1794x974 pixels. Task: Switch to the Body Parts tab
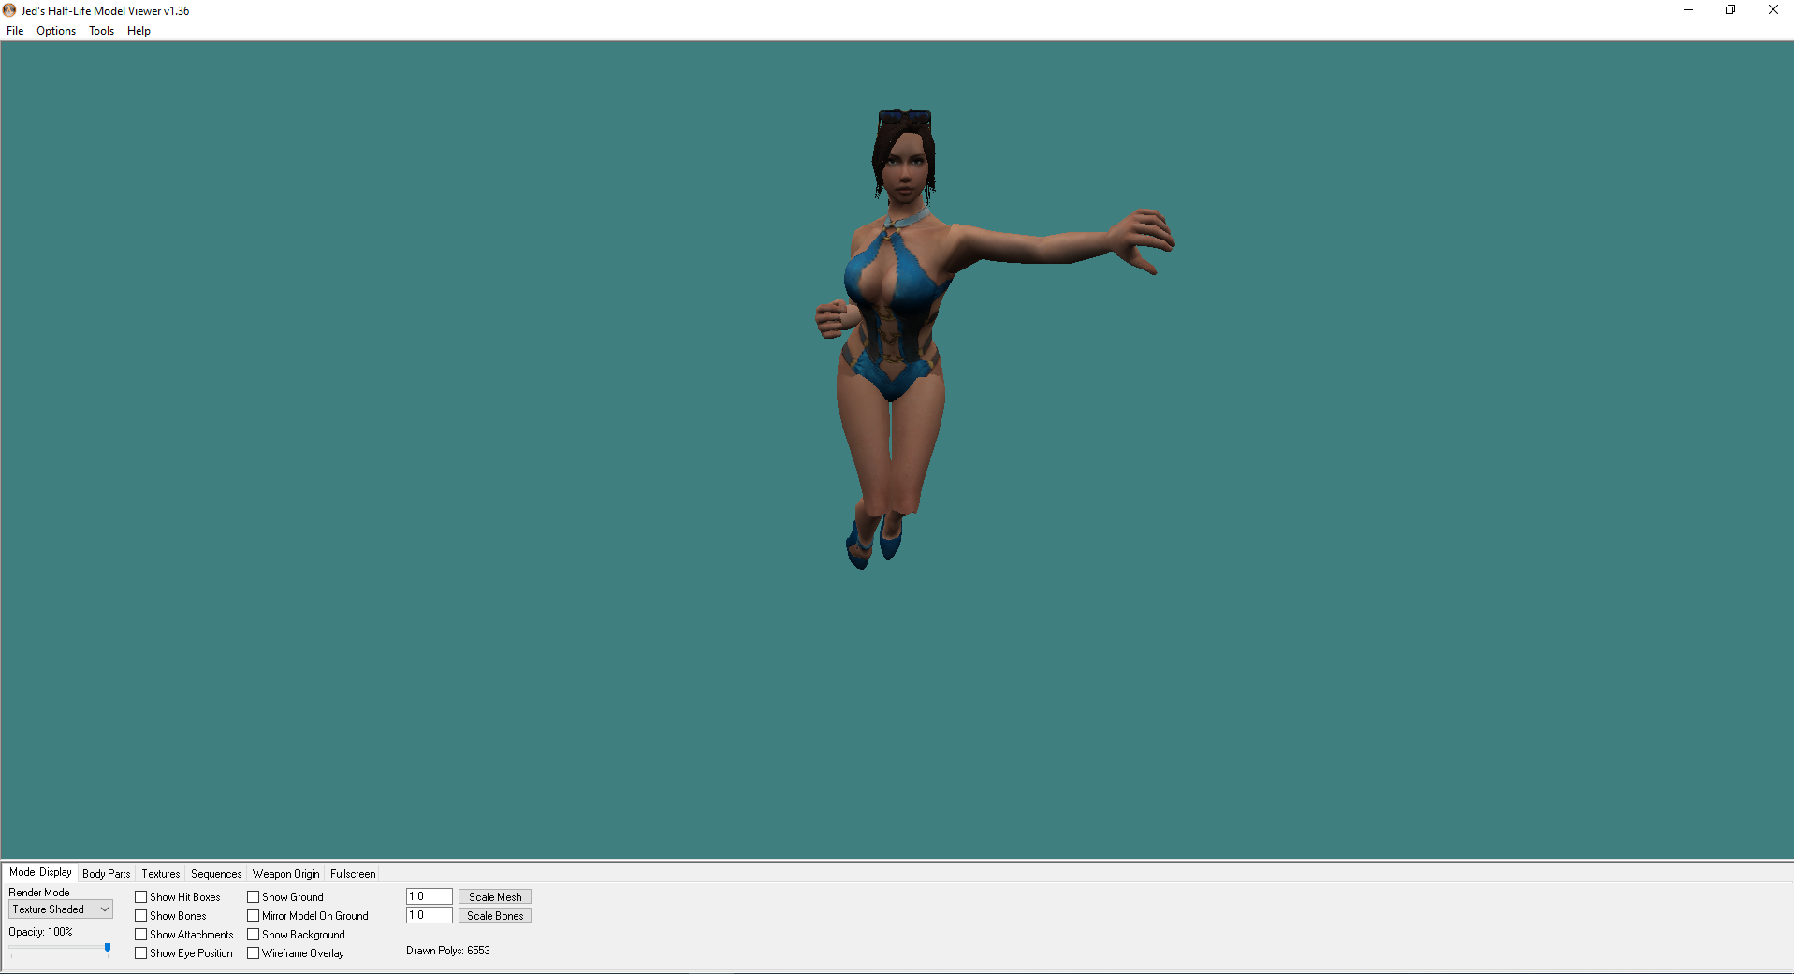[x=107, y=874]
